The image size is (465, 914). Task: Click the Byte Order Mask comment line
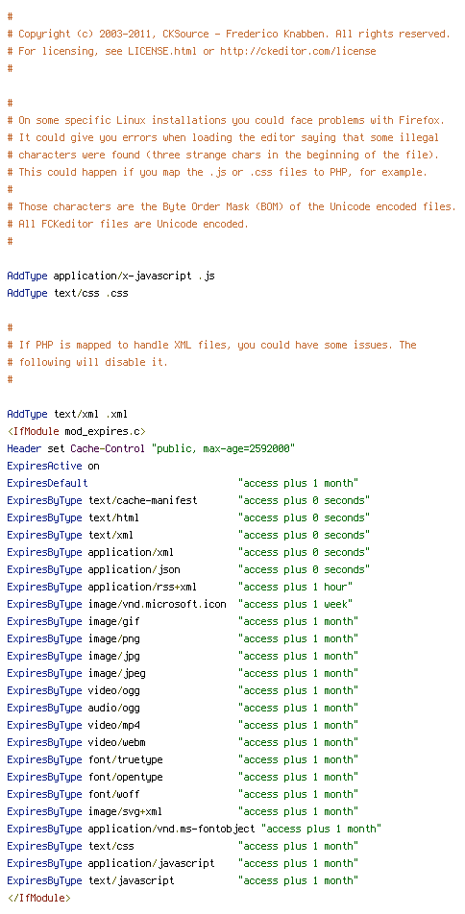pos(232,207)
